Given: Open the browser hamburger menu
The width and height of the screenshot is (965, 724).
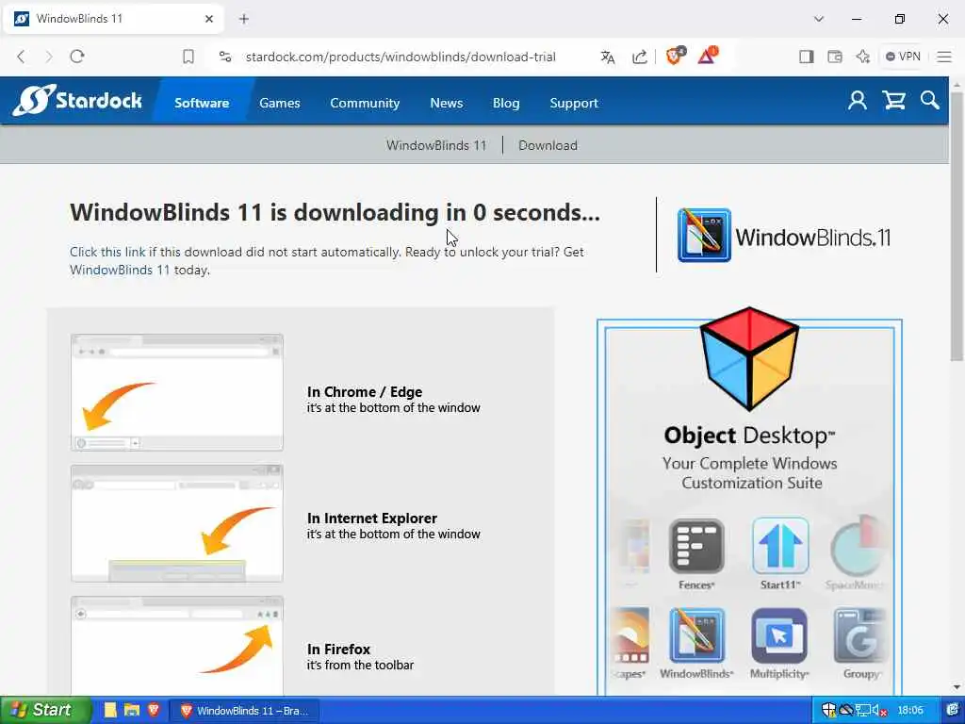Looking at the screenshot, I should tap(944, 57).
